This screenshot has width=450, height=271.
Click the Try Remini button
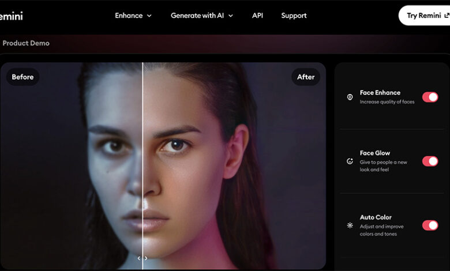click(x=424, y=16)
